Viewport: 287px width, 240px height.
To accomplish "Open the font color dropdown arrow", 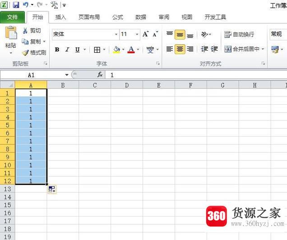I will [x=138, y=49].
